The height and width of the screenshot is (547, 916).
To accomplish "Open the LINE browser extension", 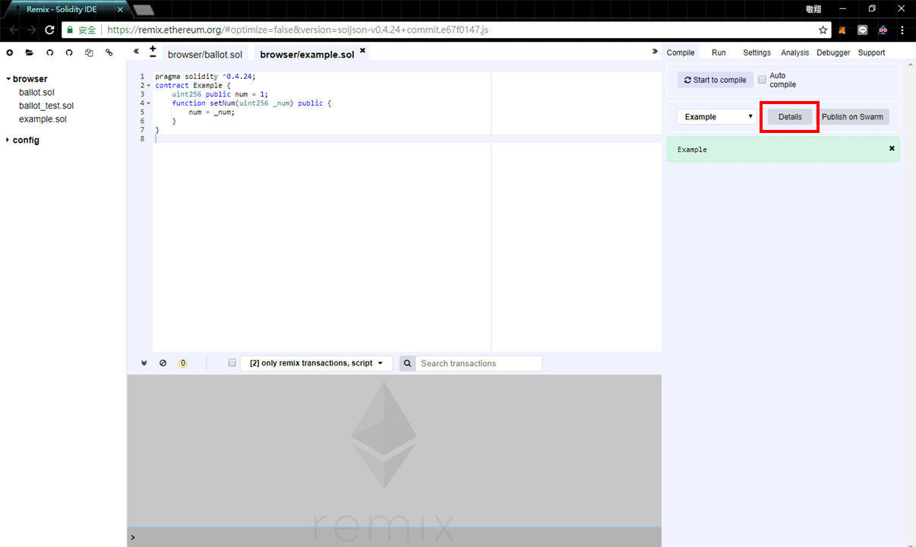I will 863,30.
